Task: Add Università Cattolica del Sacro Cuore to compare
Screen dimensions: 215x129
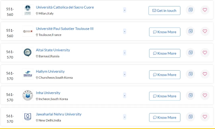Action: pyautogui.click(x=191, y=10)
